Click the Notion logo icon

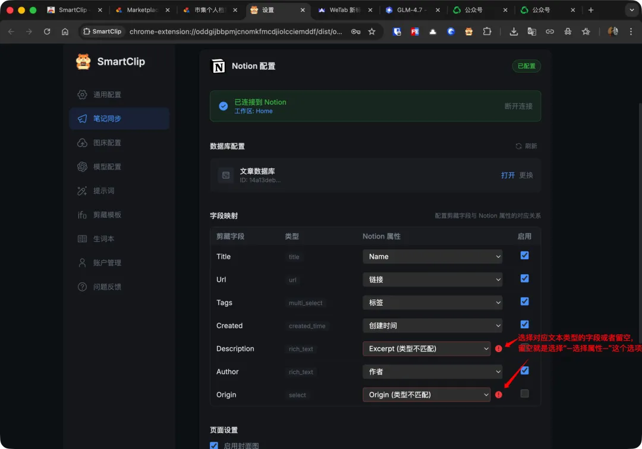click(218, 66)
